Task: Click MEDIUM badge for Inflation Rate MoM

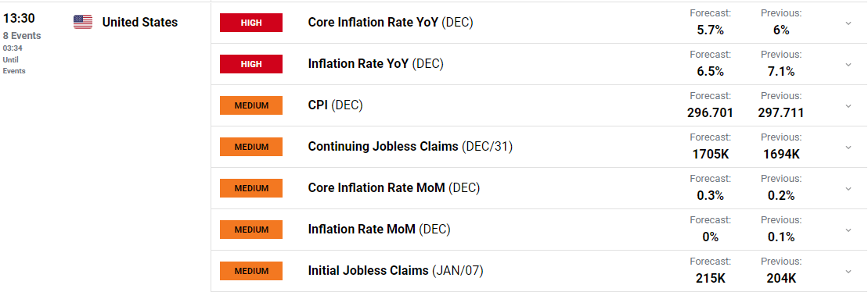Action: coord(251,230)
